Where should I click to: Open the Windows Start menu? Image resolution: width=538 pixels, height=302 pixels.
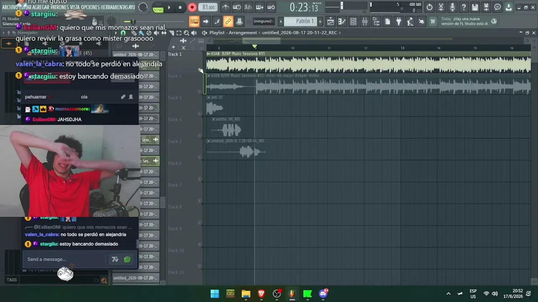pyautogui.click(x=215, y=294)
